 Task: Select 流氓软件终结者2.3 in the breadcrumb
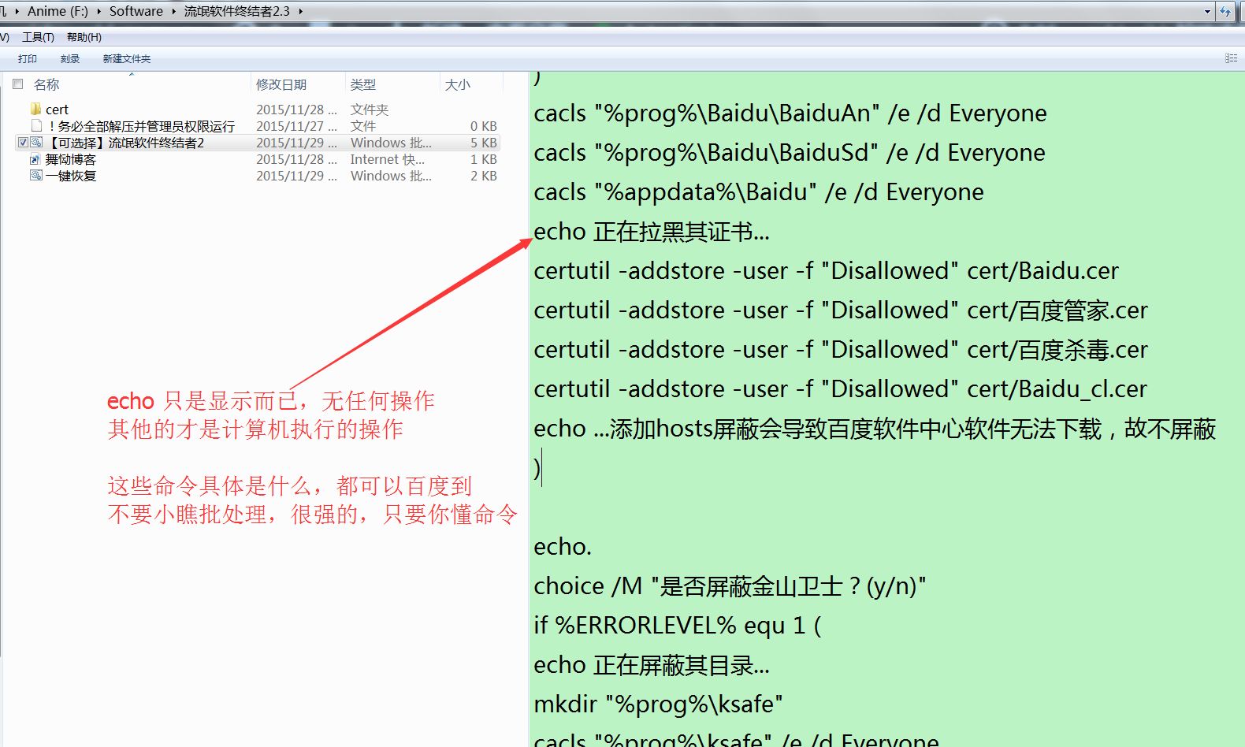[x=237, y=11]
